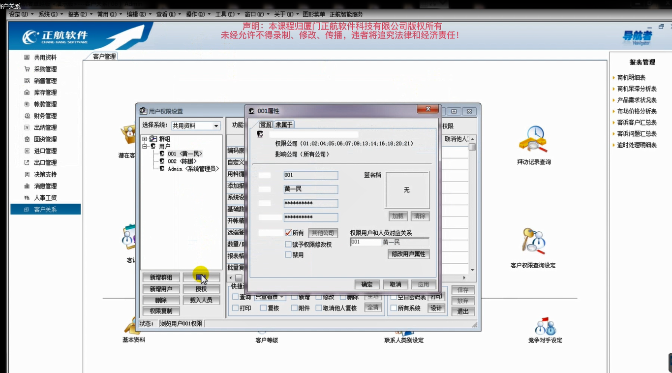Image resolution: width=672 pixels, height=373 pixels.
Task: Click 图形菜单 in the menu bar
Action: pos(313,15)
